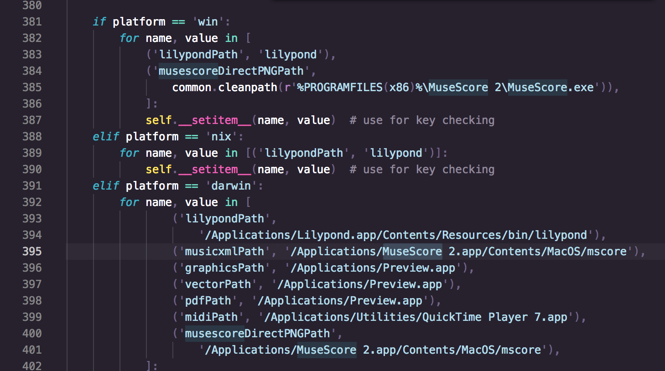Place cursor on 'musicxmlPath' on line 395

coord(224,251)
